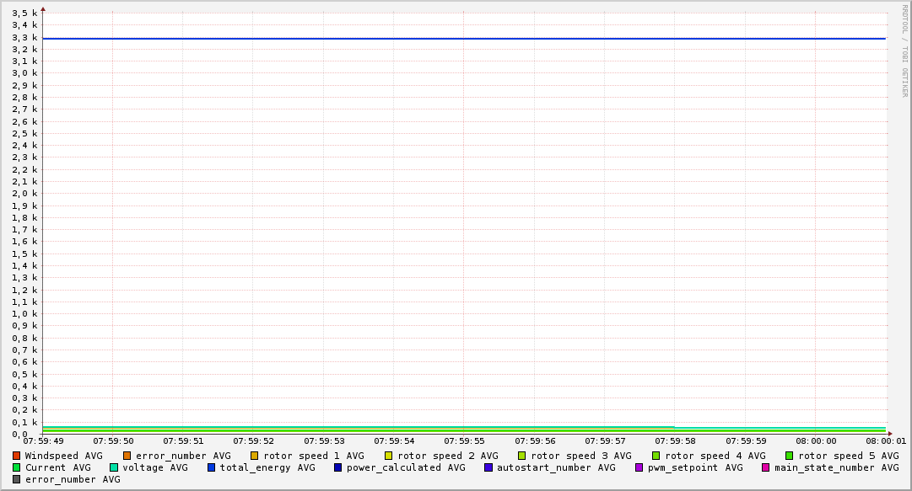The height and width of the screenshot is (491, 912).
Task: Click the 08:00:00 time axis label
Action: tap(816, 440)
